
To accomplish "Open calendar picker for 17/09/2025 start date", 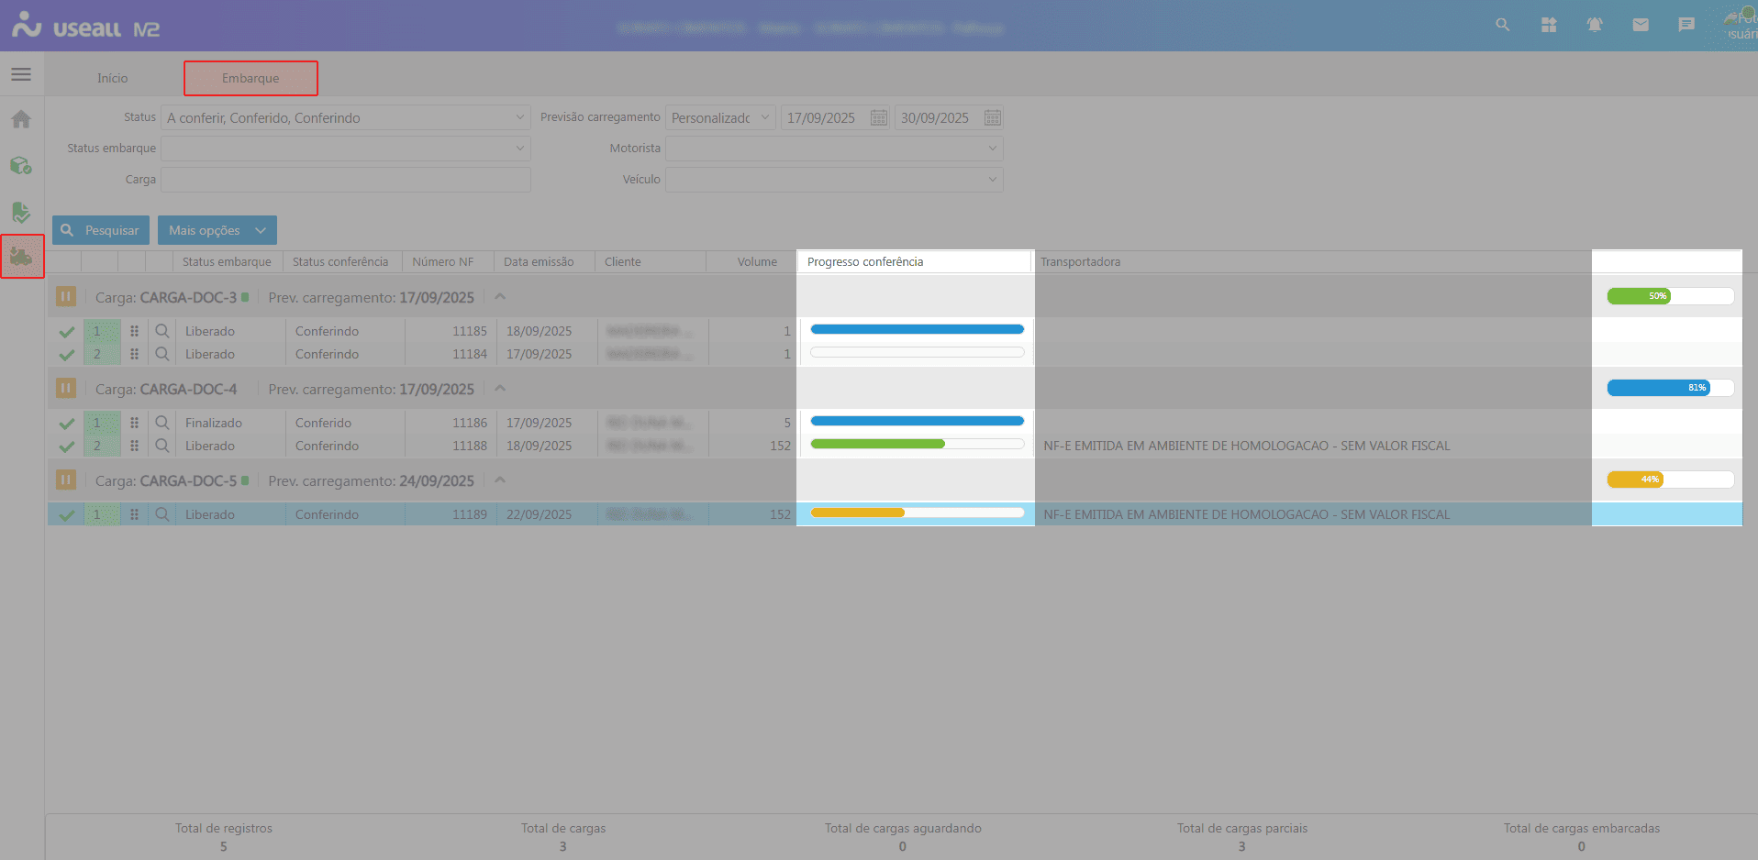I will 879,118.
